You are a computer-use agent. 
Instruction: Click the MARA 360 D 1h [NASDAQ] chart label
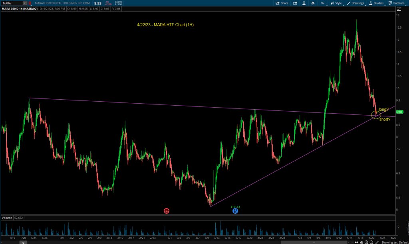(x=19, y=8)
